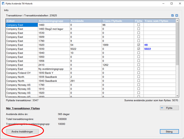This screenshot has width=184, height=139.
Task: Click Avstämda value 54
Action: click(72, 45)
